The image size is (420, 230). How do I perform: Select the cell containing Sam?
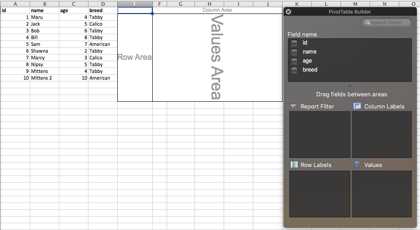coord(44,44)
